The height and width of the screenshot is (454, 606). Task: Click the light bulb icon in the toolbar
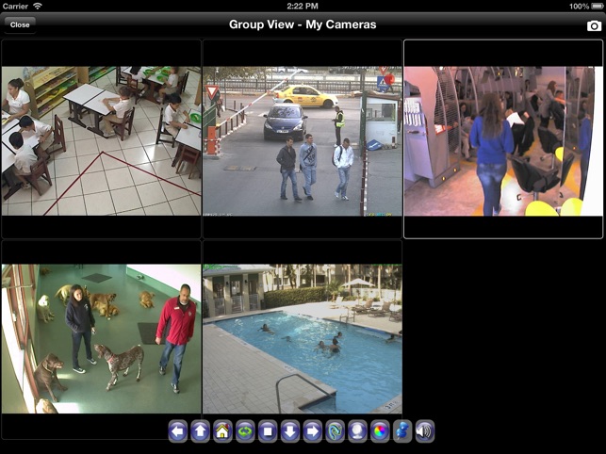click(x=357, y=431)
